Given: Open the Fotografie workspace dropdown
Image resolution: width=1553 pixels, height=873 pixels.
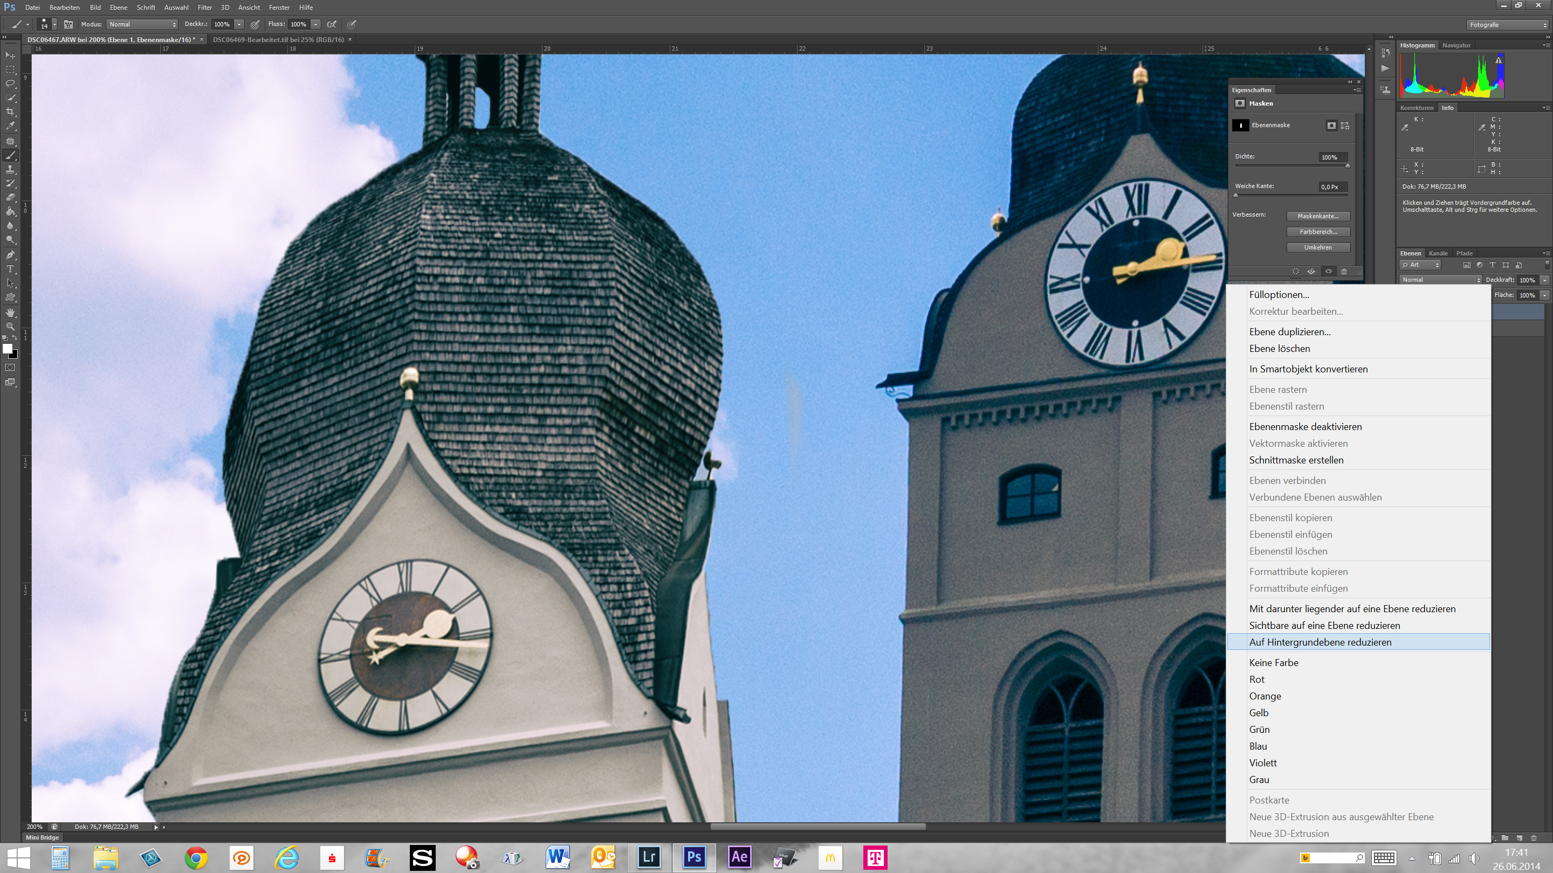Looking at the screenshot, I should 1507,25.
